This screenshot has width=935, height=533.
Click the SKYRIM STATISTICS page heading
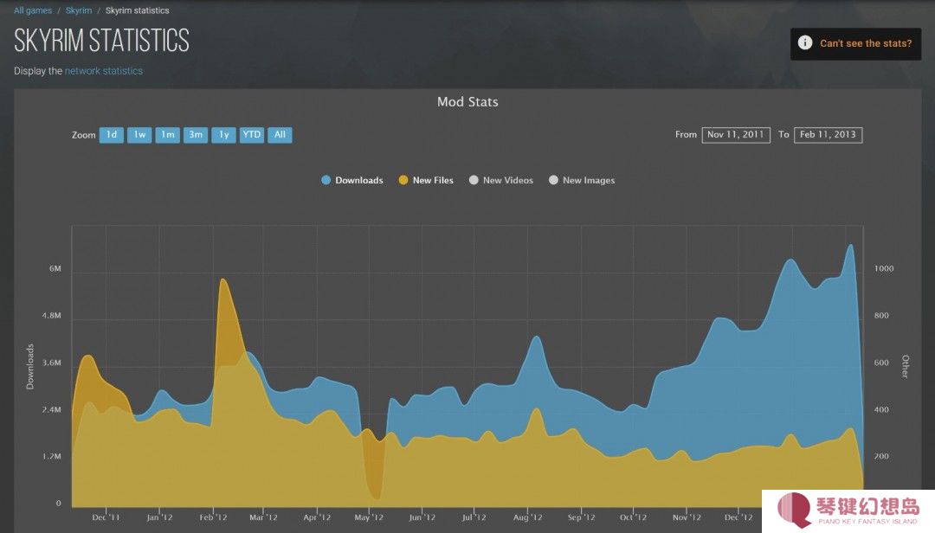[x=101, y=41]
